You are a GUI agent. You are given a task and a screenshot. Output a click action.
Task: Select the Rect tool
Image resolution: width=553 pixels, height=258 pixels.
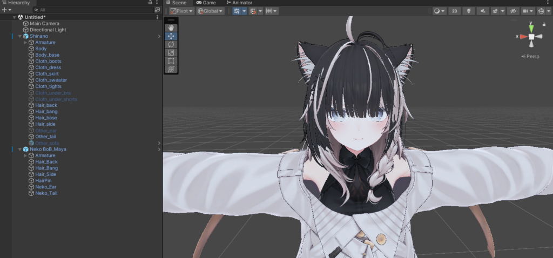(x=171, y=61)
